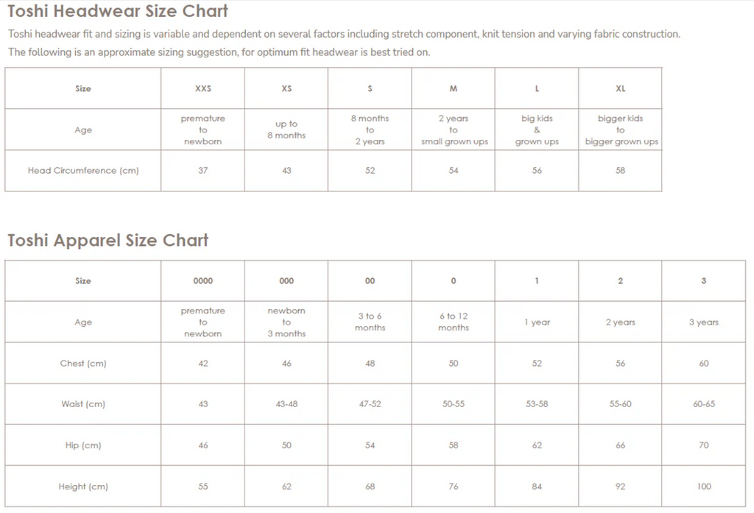This screenshot has height=513, width=754.
Task: Select apparel size 3 header cell
Action: click(703, 280)
